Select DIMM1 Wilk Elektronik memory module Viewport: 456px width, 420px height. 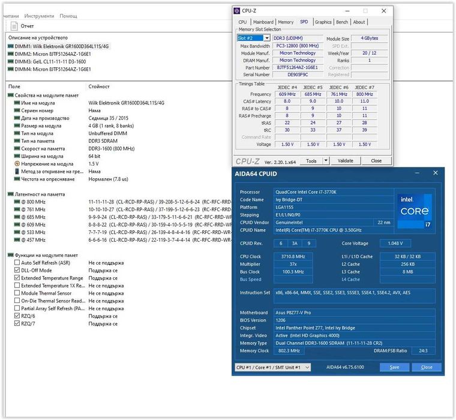click(58, 46)
